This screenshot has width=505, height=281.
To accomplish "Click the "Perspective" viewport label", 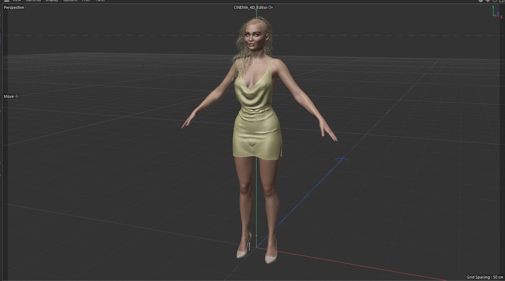I will click(x=14, y=7).
